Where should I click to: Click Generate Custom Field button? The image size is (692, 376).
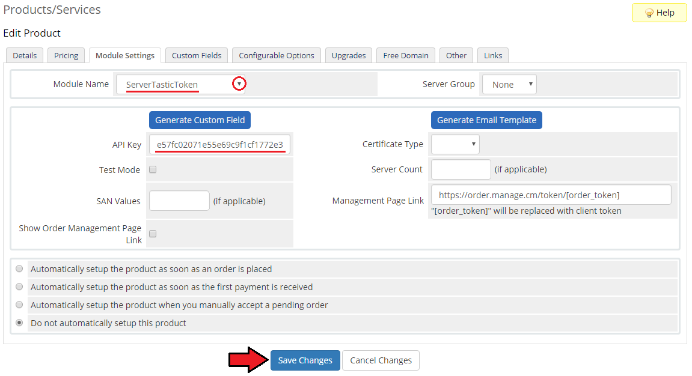click(200, 120)
